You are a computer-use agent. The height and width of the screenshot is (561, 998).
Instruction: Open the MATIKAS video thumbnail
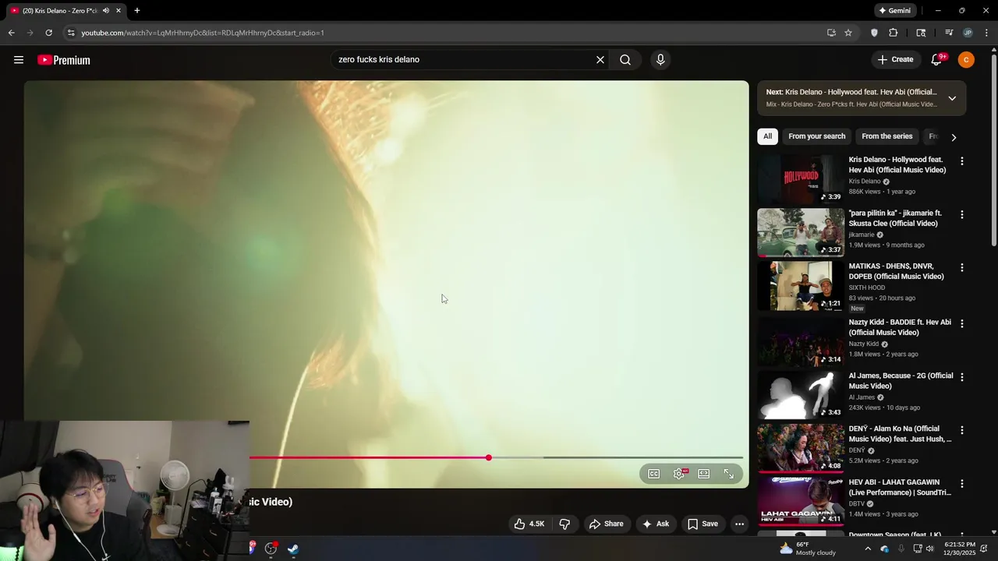801,286
